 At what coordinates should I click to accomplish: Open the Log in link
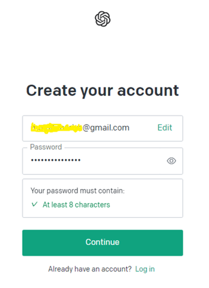point(145,269)
